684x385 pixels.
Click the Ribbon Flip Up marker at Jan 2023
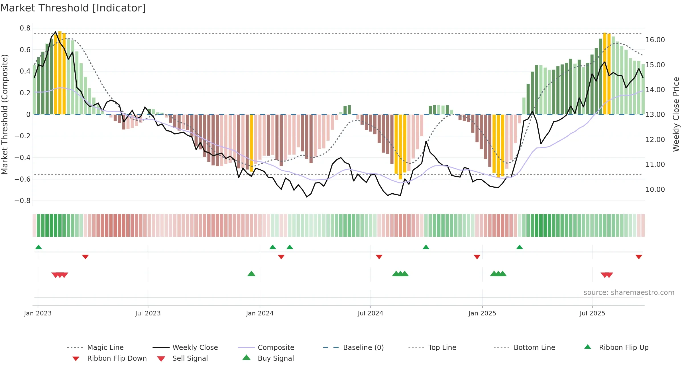coord(38,247)
